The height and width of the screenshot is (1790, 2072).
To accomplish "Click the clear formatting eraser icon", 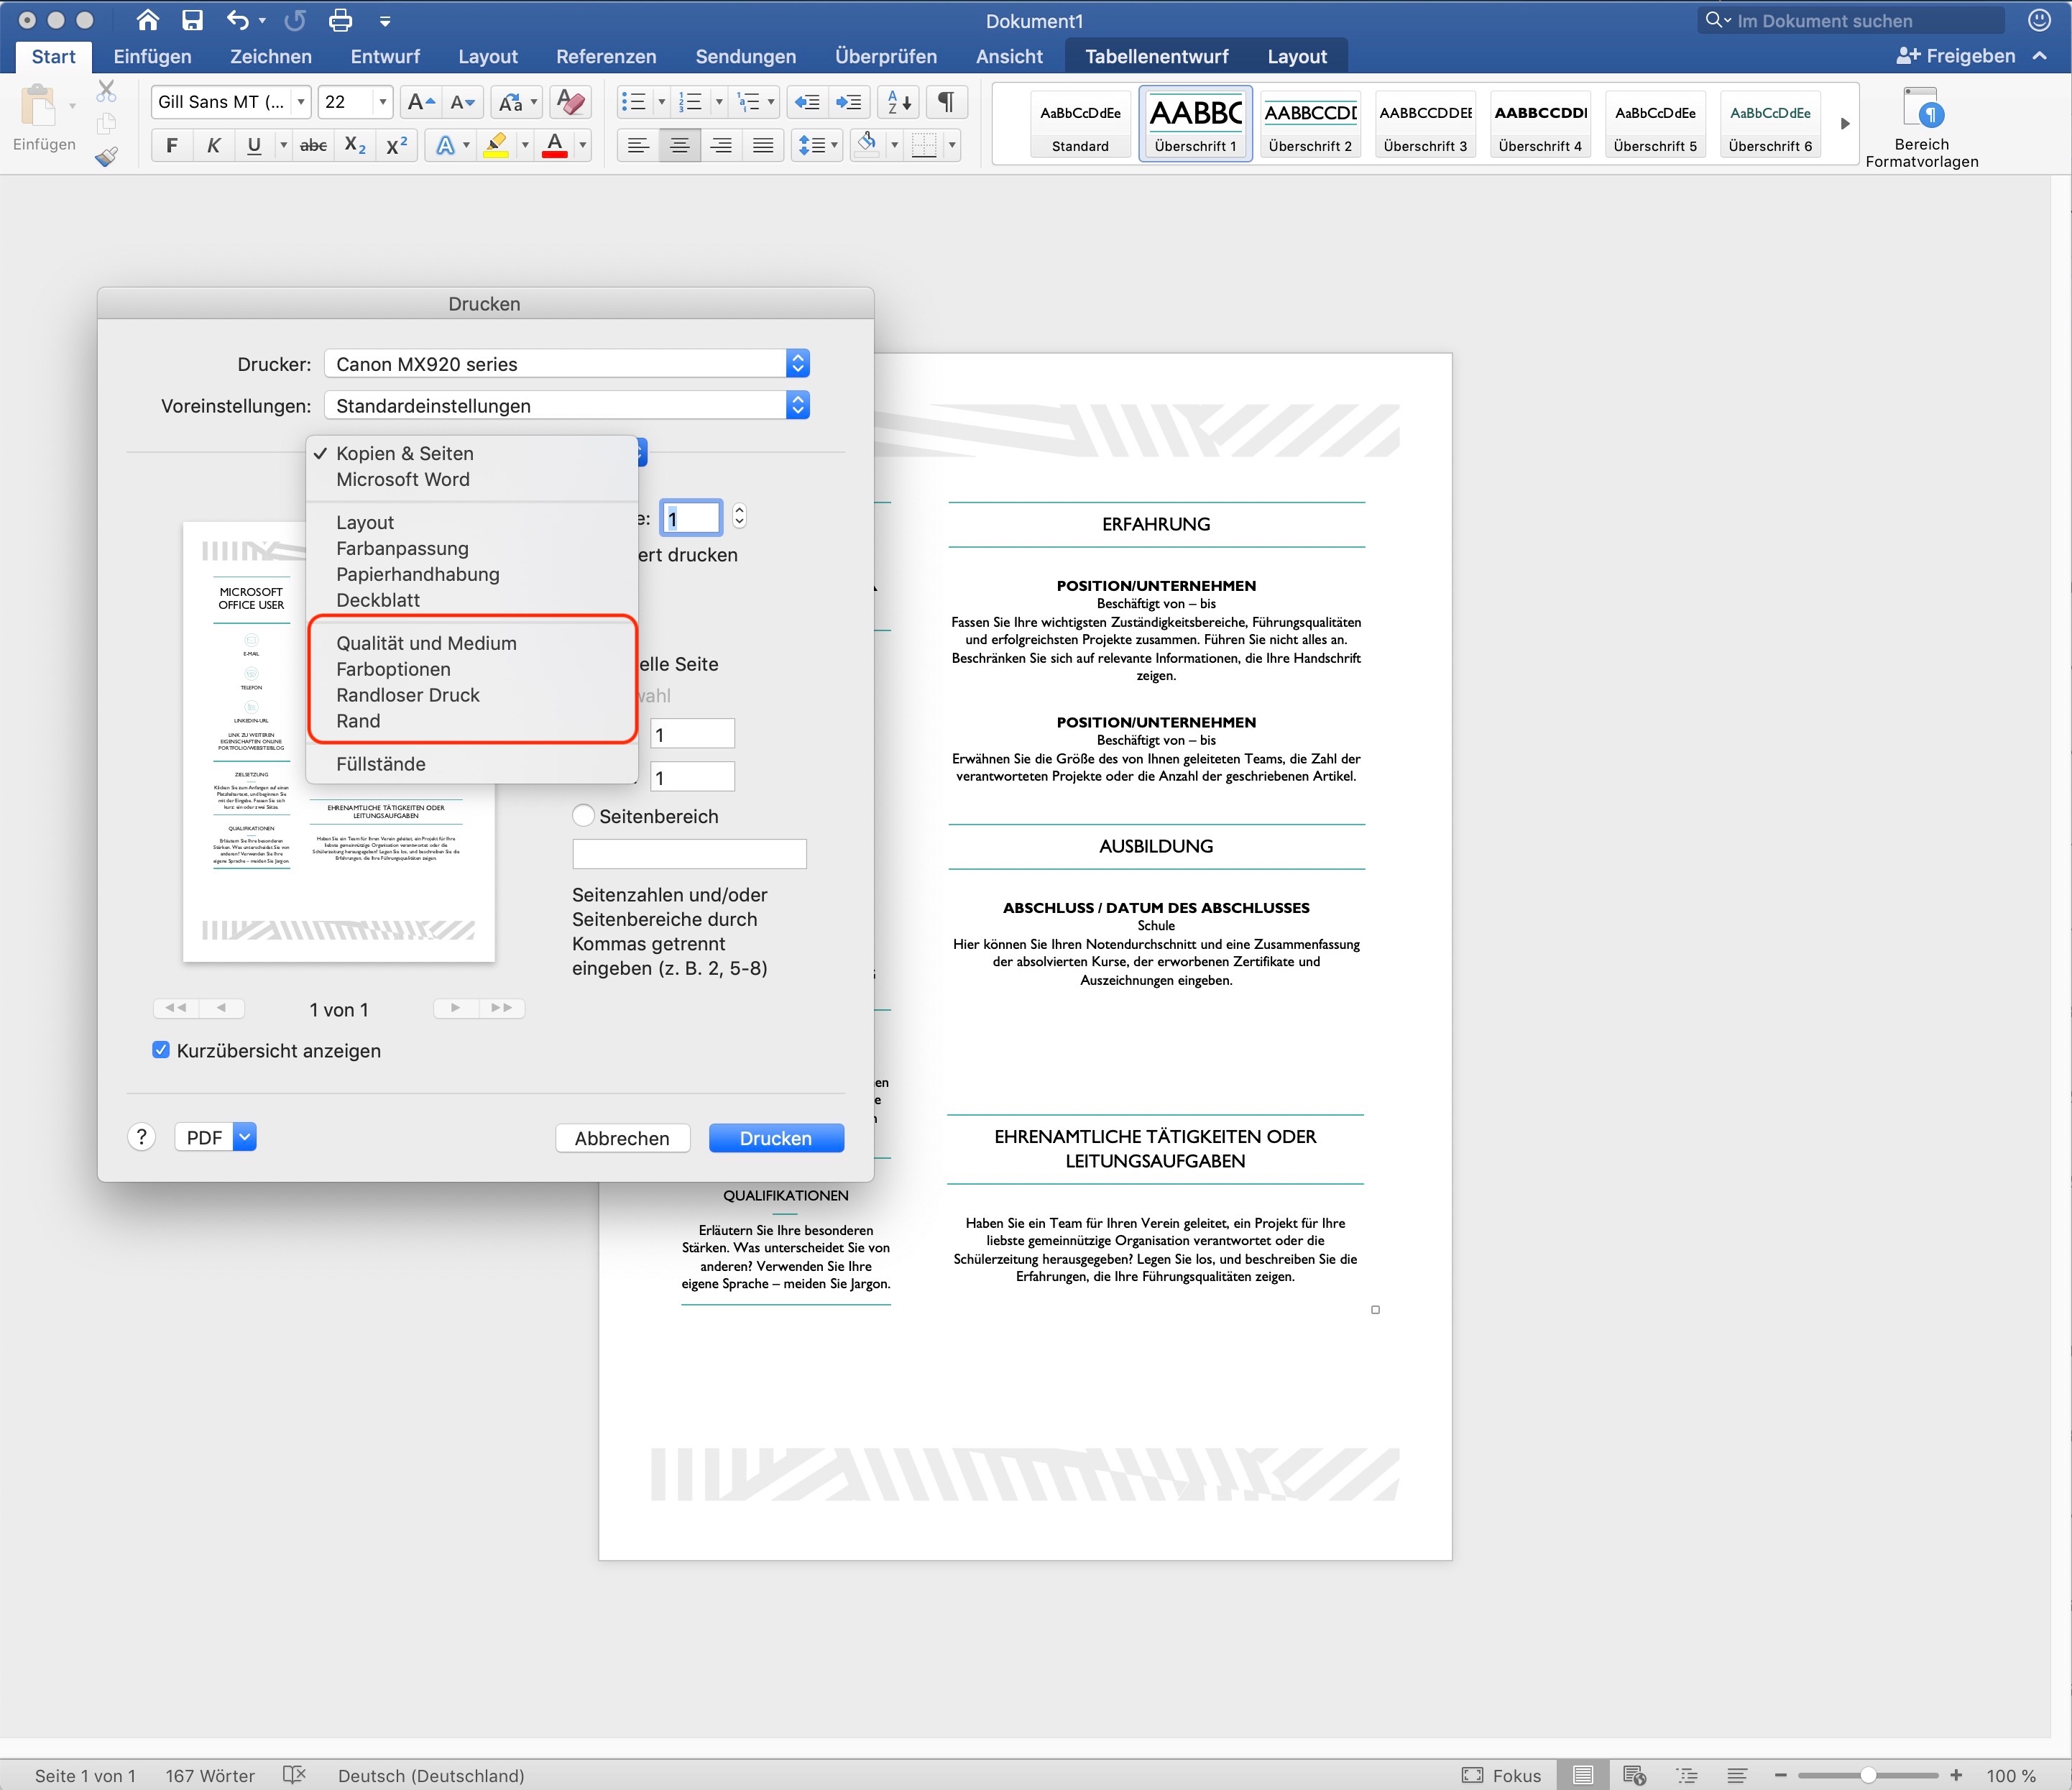I will tap(571, 102).
